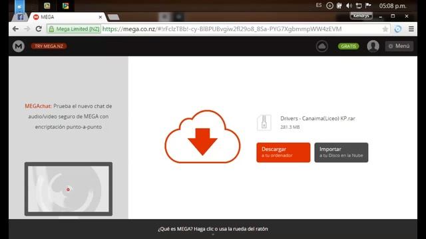Open the yellow-green taskbar app icon

(x=47, y=6)
